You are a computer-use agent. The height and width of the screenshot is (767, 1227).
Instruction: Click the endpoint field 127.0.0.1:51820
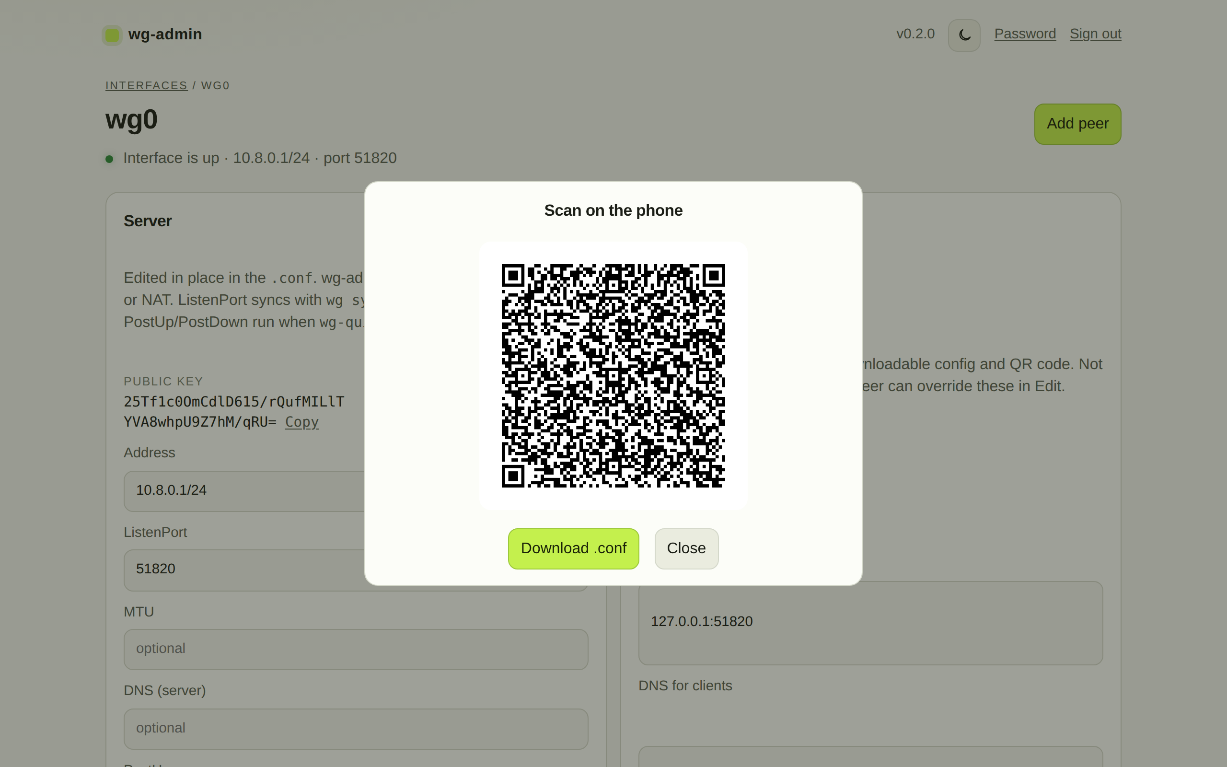870,623
